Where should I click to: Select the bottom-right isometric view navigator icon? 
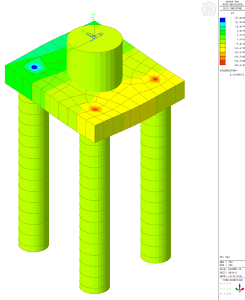(x=214, y=14)
